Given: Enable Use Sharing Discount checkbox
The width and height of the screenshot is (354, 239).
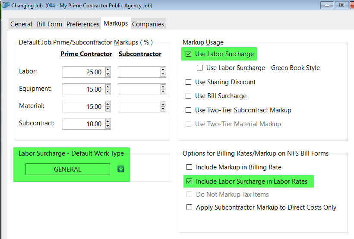Looking at the screenshot, I should [x=188, y=82].
